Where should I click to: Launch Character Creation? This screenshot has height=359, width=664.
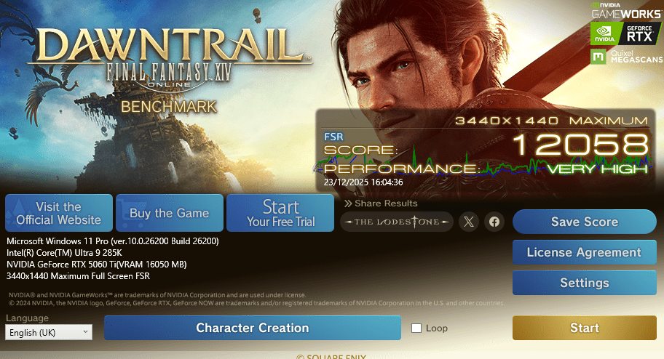(253, 328)
